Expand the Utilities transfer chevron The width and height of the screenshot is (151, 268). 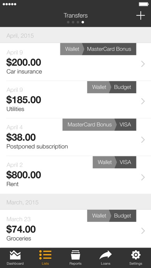[x=143, y=101]
